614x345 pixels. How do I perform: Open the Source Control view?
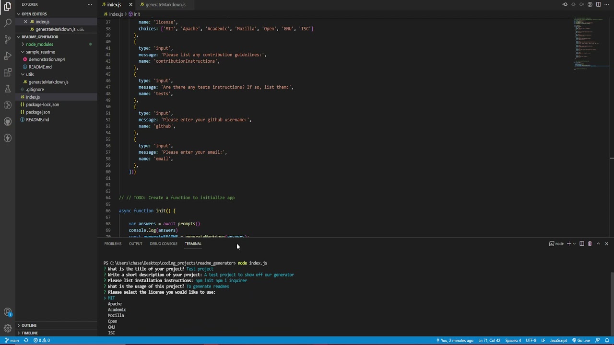(x=8, y=39)
